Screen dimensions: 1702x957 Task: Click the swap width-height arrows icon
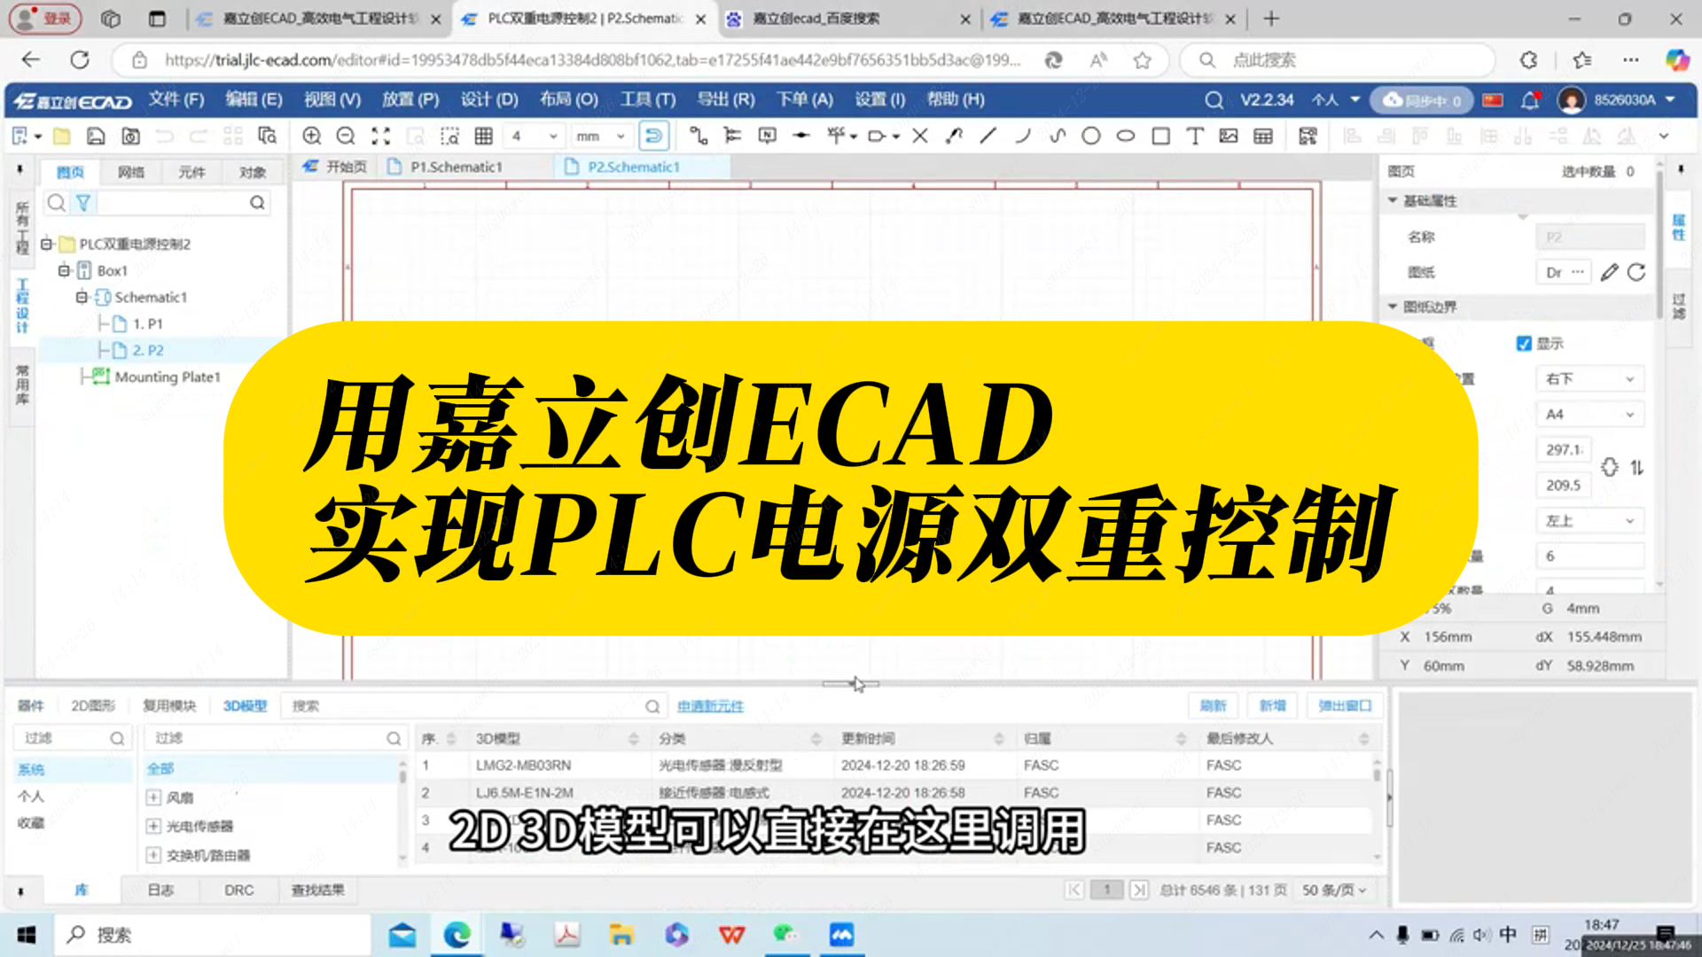(x=1637, y=467)
